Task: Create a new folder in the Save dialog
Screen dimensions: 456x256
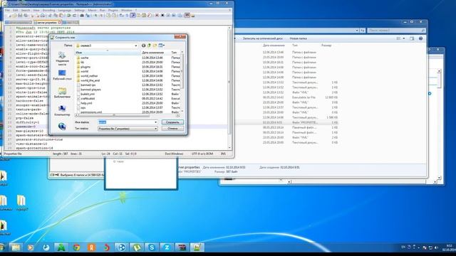Action: 155,46
